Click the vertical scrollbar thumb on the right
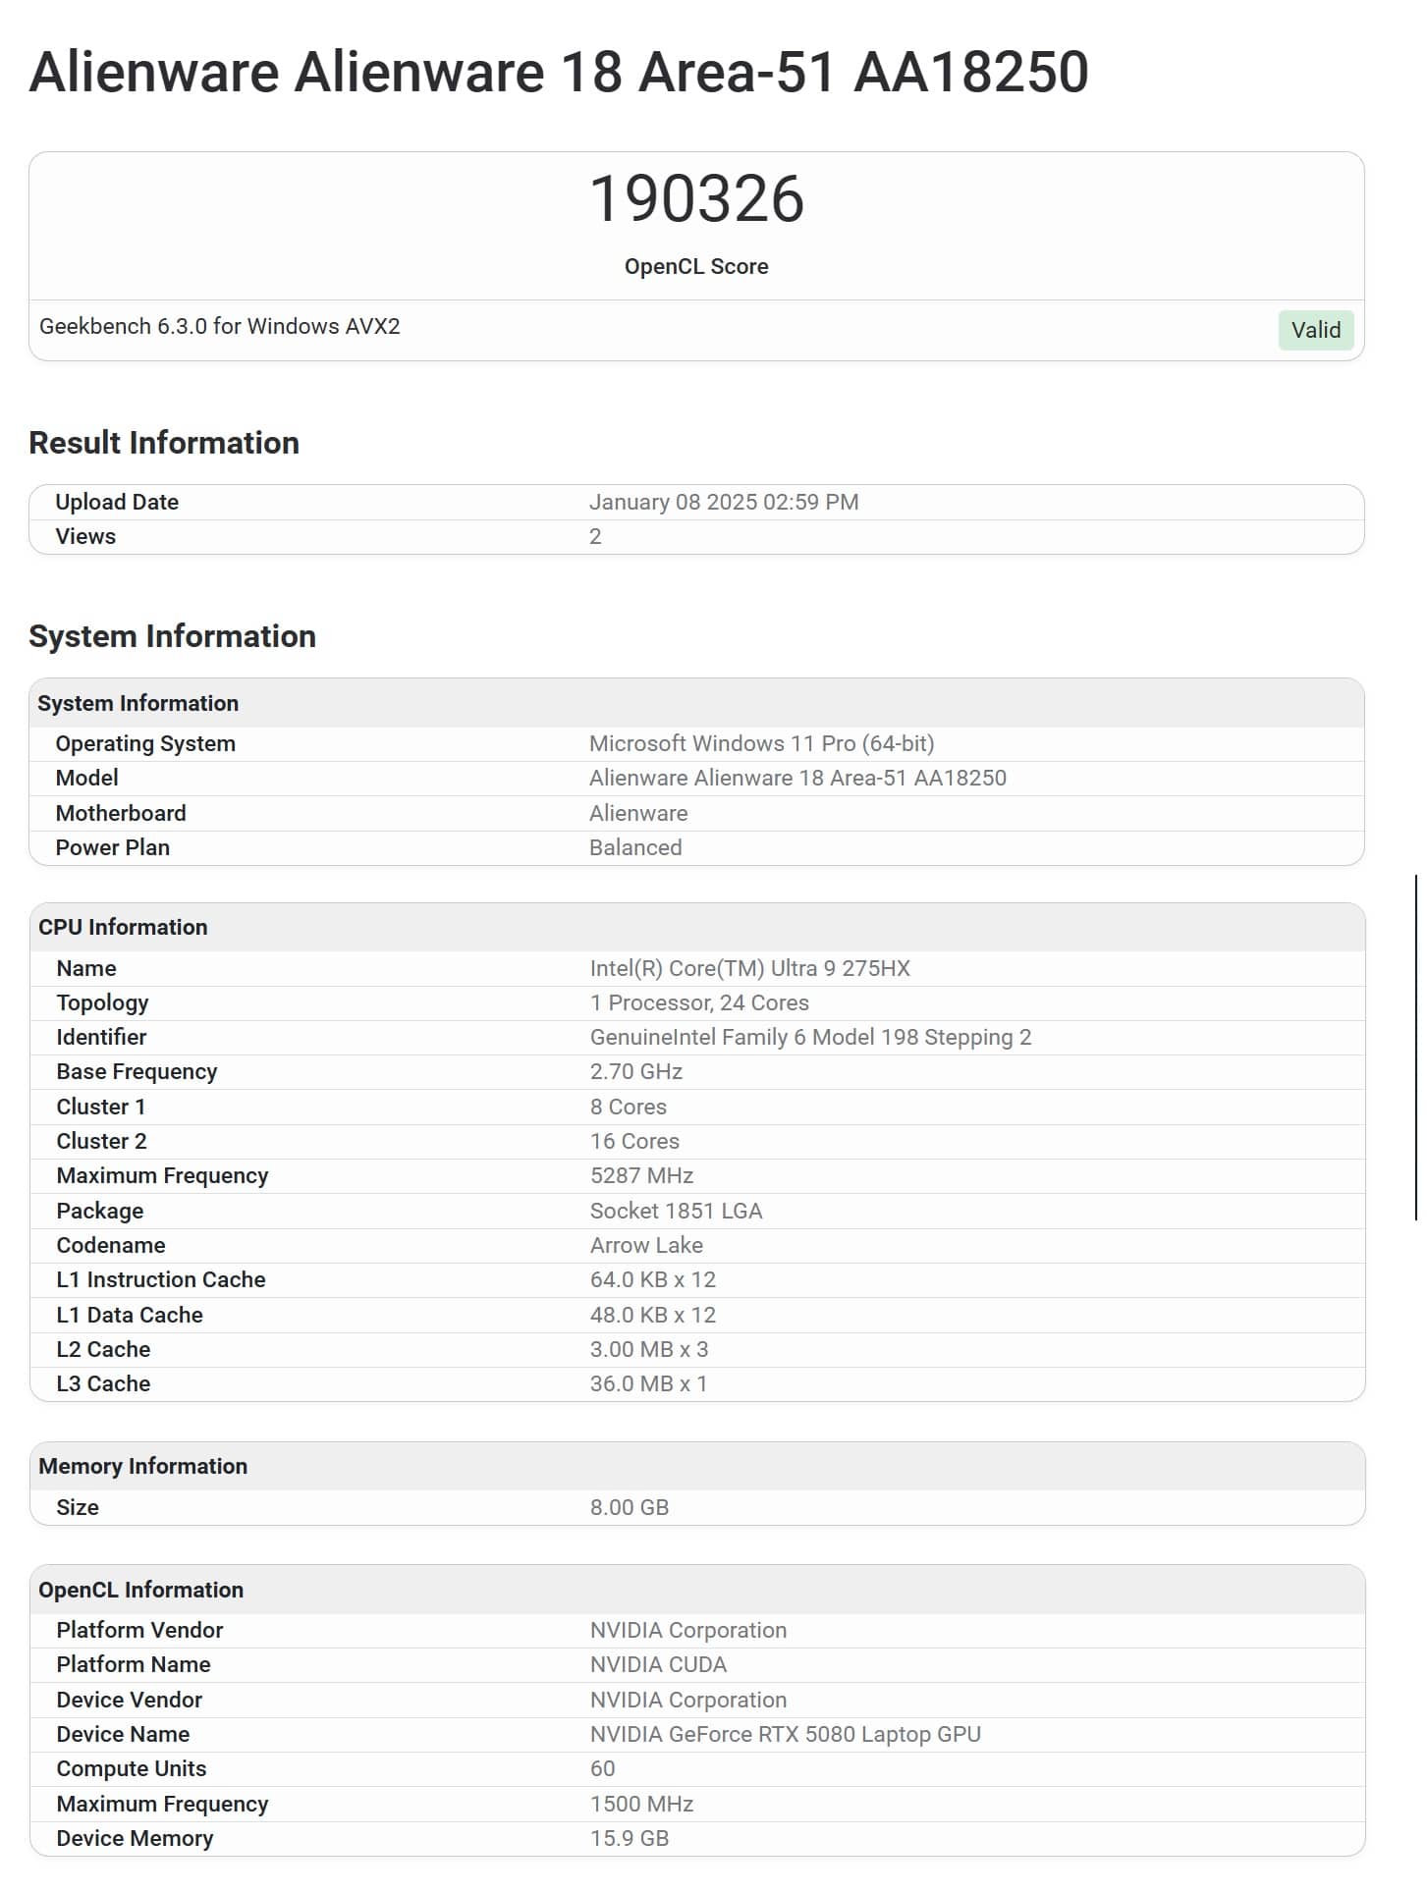This screenshot has height=1893, width=1427. tap(1415, 1047)
